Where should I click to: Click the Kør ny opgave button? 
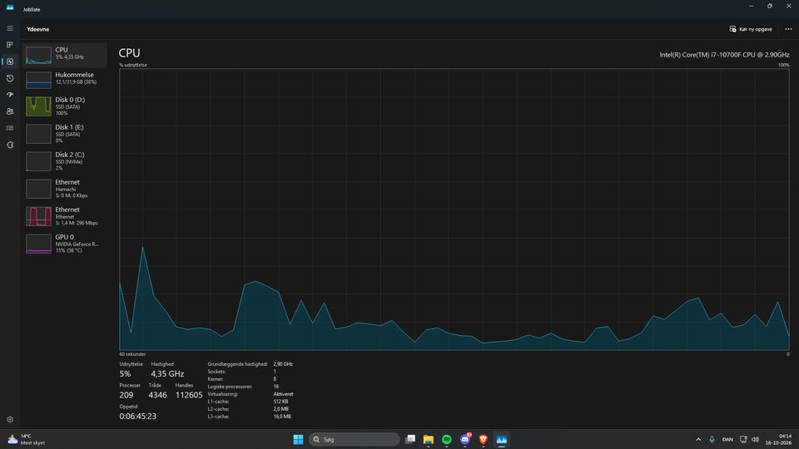[751, 29]
